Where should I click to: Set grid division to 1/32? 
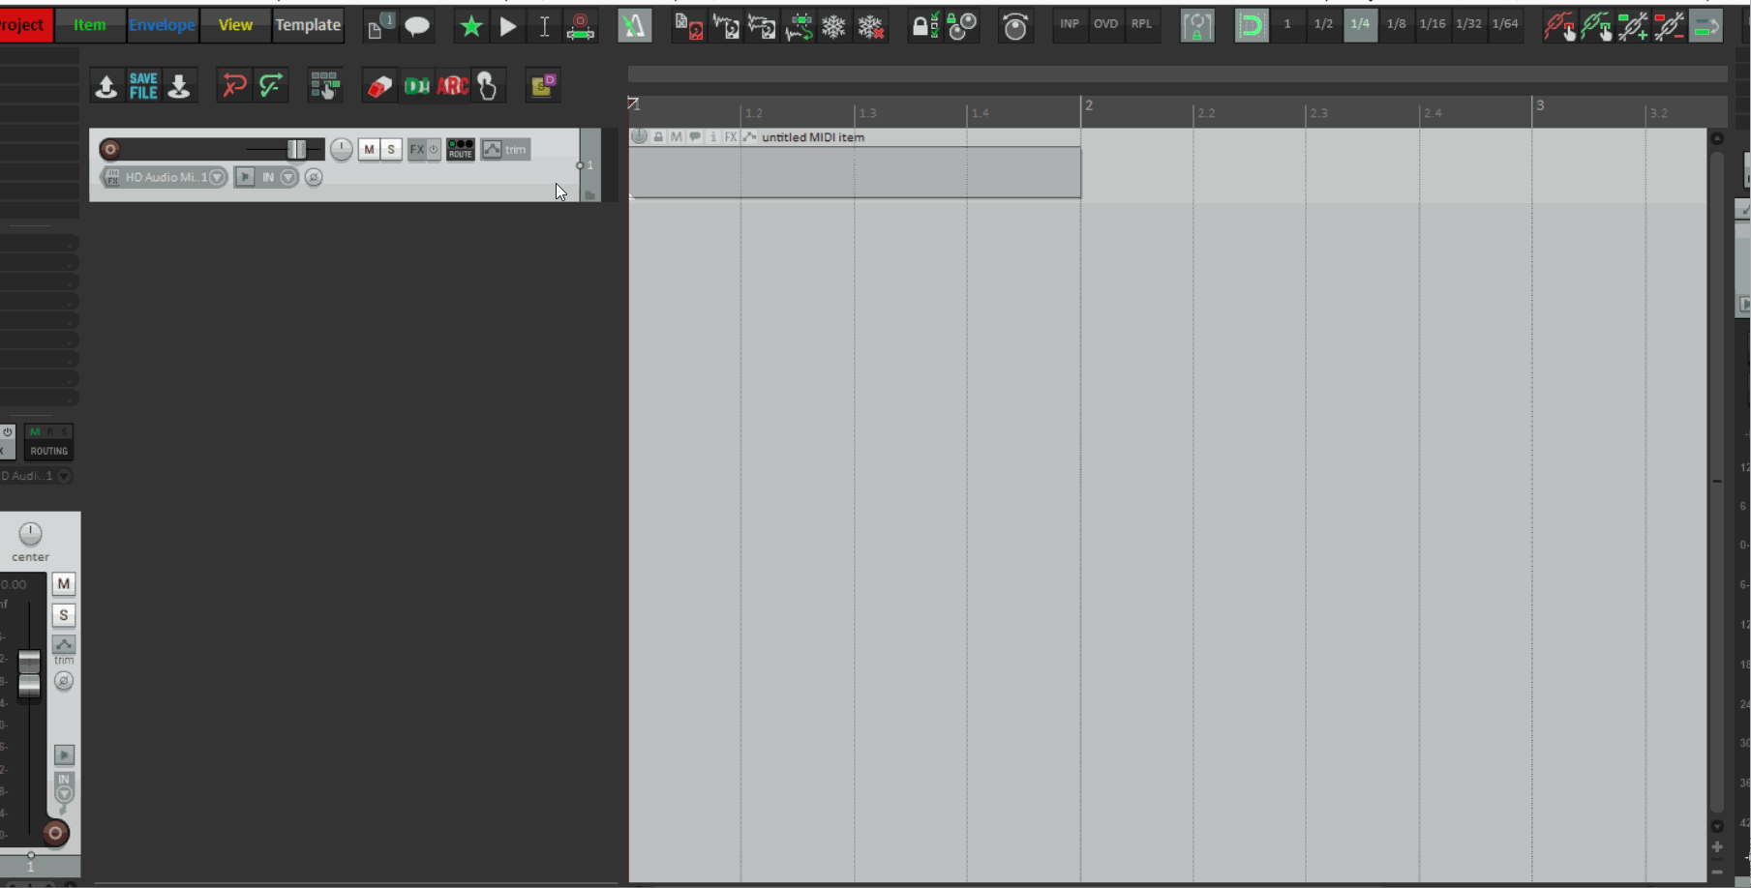(1468, 24)
